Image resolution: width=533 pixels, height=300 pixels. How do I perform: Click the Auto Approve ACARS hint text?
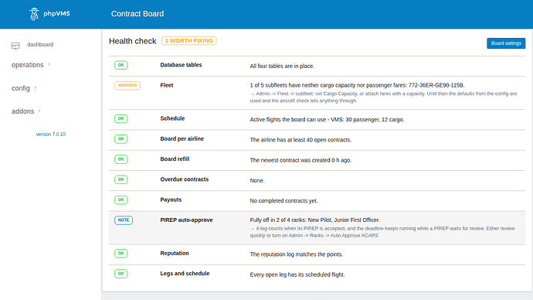382,232
